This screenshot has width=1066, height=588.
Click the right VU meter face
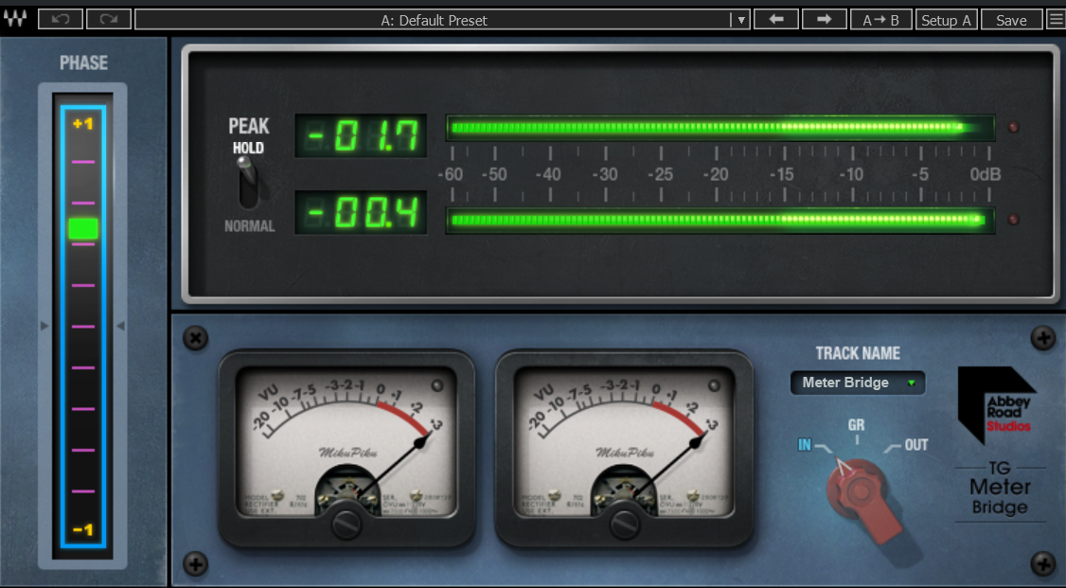point(624,442)
